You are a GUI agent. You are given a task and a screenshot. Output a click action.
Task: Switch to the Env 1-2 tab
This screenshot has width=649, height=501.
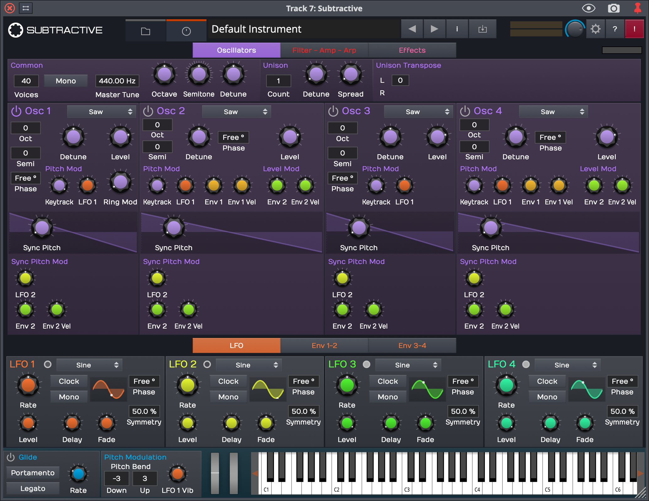click(x=324, y=345)
